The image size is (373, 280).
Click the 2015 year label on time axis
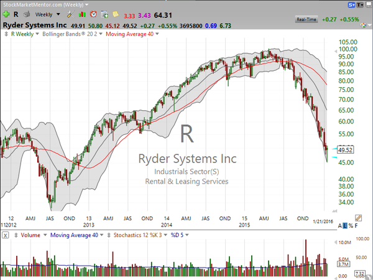tap(244, 225)
